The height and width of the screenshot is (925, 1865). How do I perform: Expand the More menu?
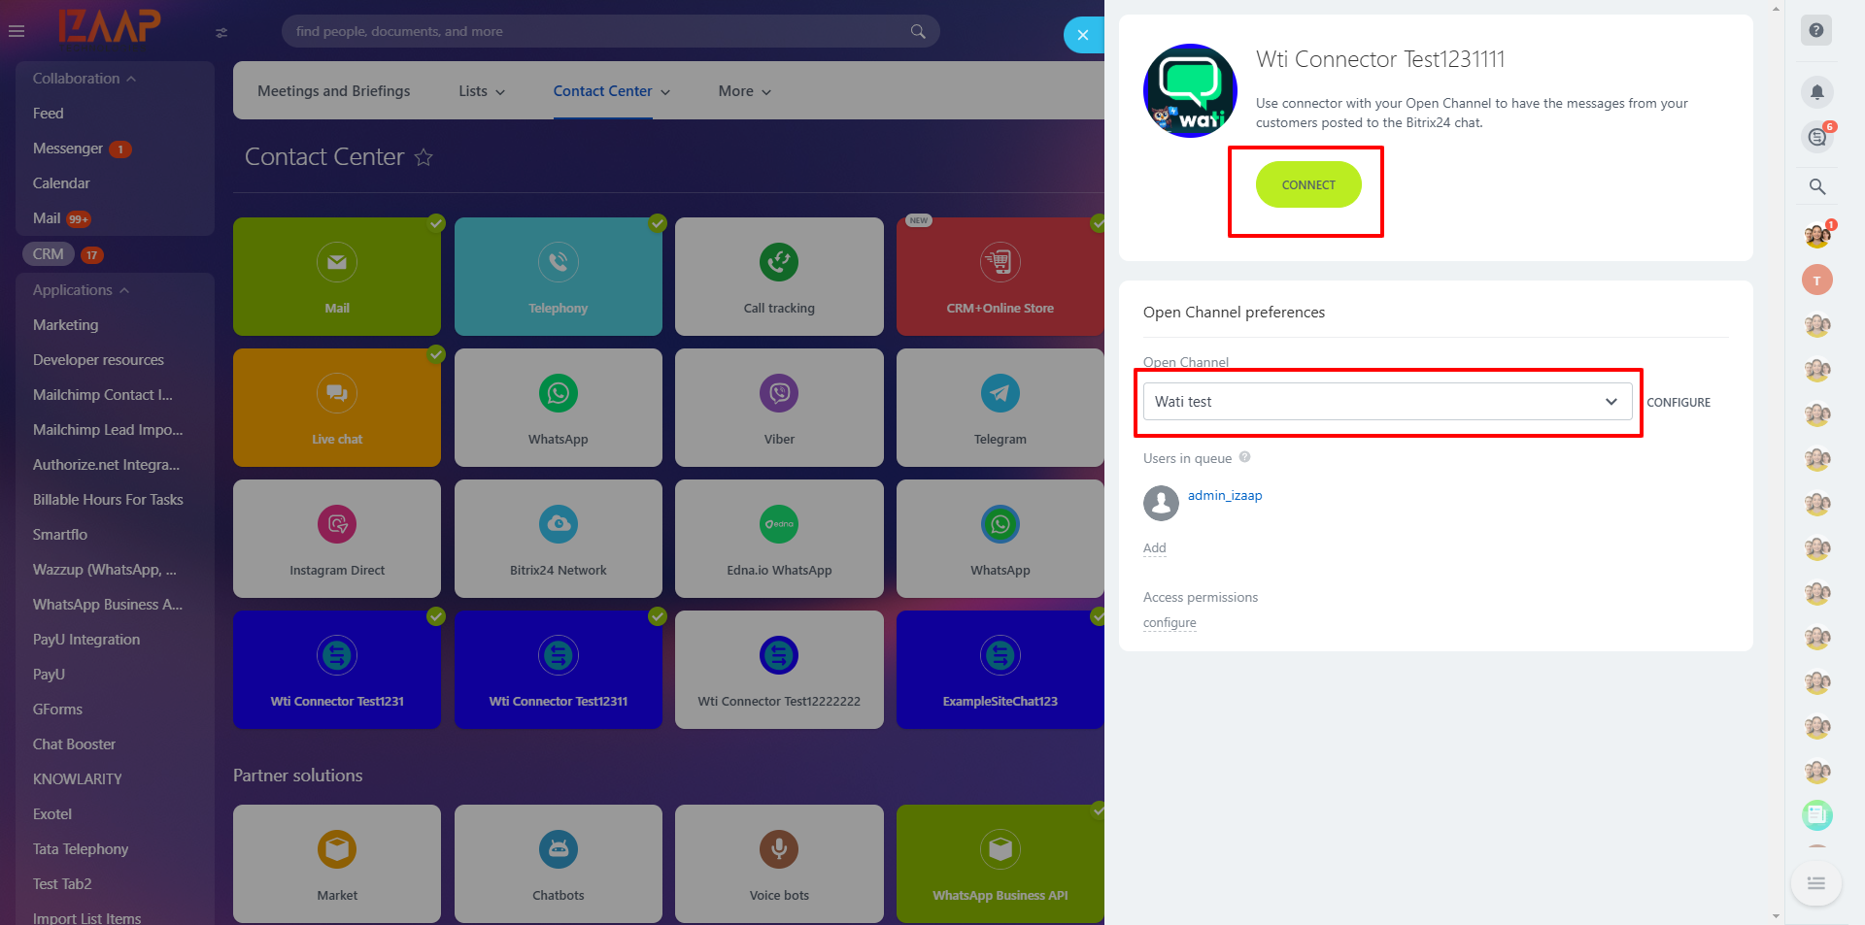point(745,91)
